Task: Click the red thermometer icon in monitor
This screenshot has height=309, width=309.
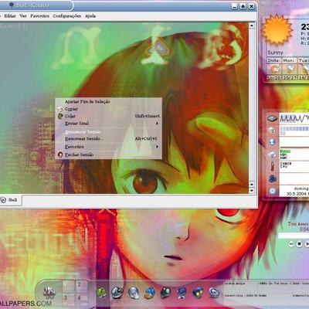Action: [x=273, y=166]
